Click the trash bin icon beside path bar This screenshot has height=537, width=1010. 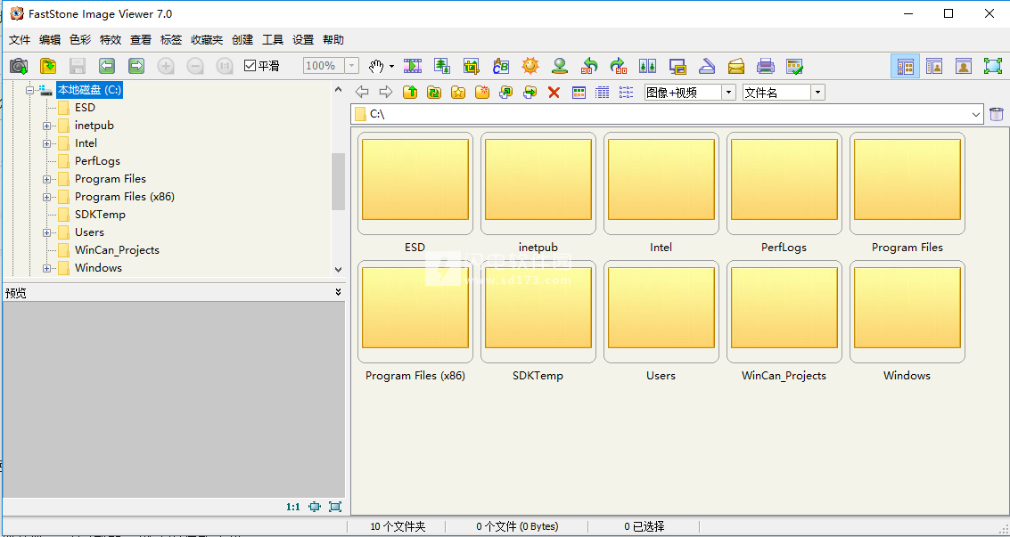click(x=996, y=115)
